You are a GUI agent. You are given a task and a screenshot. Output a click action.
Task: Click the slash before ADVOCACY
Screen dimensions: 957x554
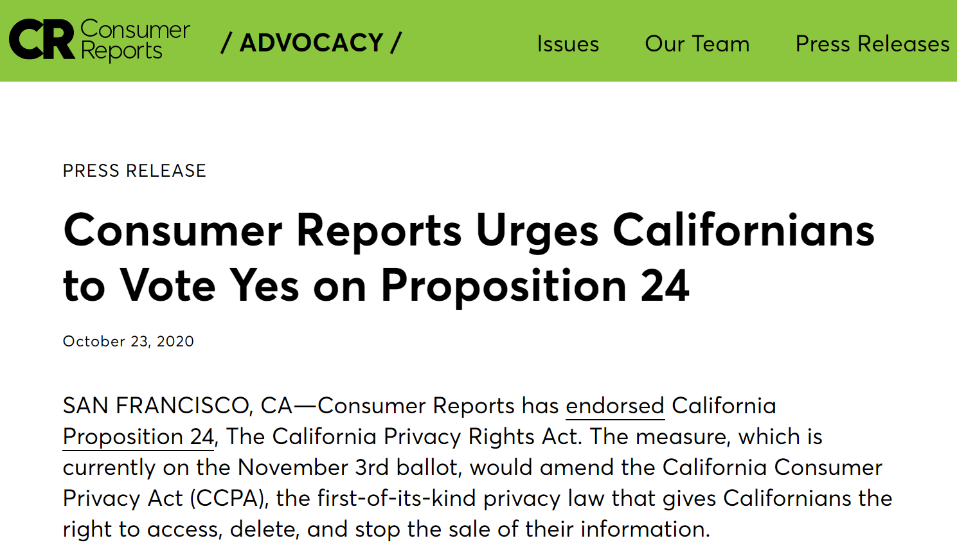tap(226, 43)
